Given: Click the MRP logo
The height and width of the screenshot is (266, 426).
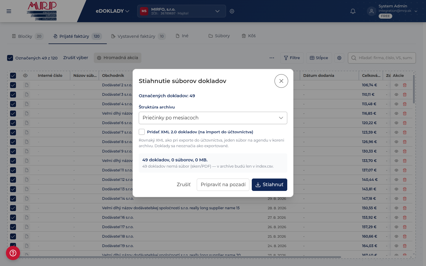Looking at the screenshot, I should tap(42, 11).
